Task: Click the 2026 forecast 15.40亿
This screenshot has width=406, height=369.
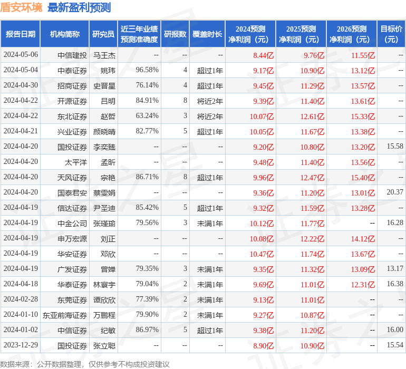Action: click(363, 178)
